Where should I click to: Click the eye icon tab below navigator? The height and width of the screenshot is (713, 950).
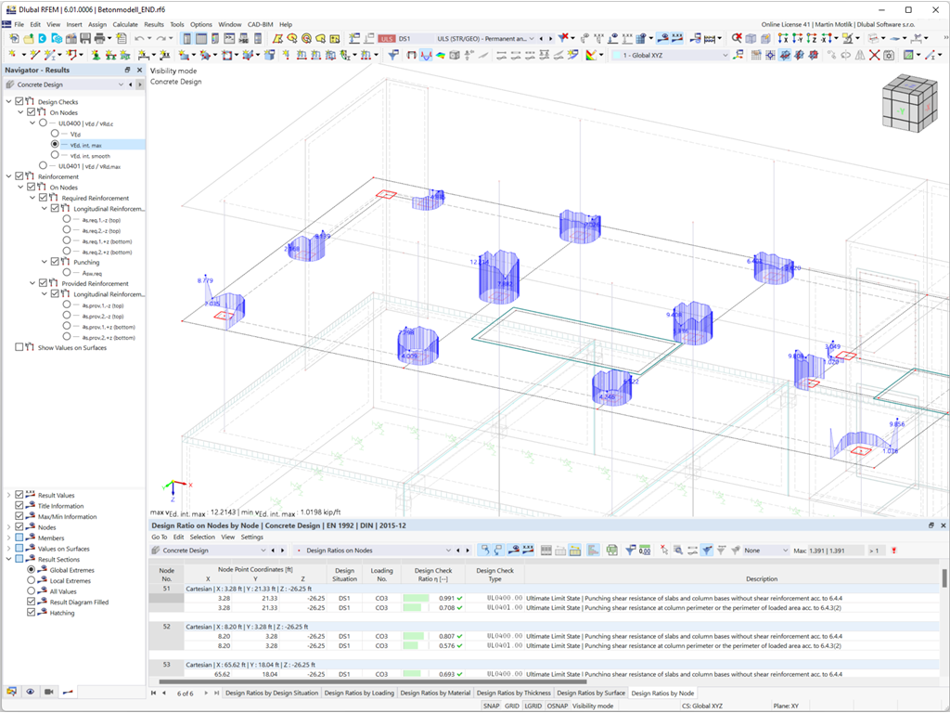(x=30, y=692)
